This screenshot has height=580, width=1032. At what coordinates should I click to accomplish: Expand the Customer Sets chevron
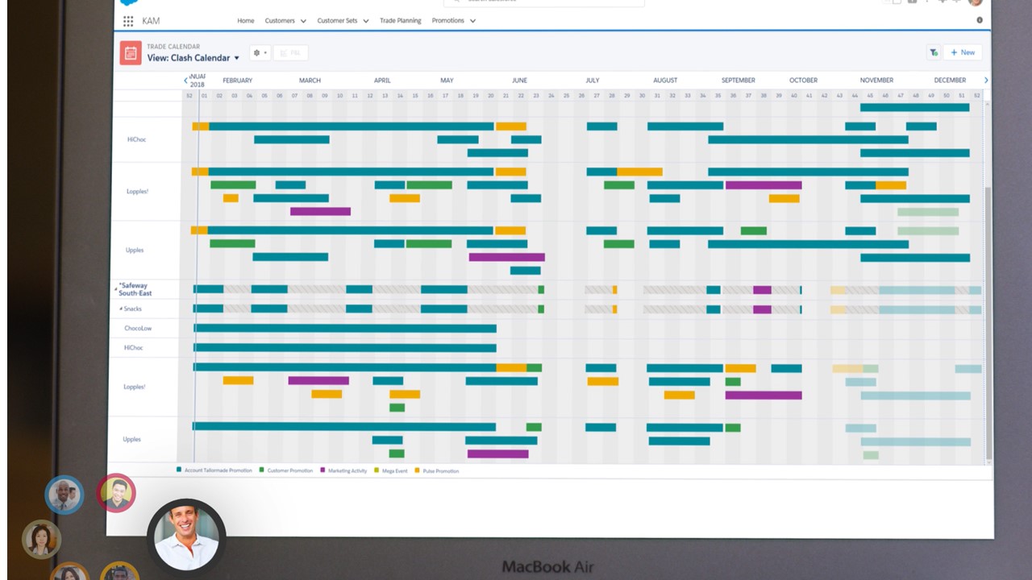(x=365, y=21)
